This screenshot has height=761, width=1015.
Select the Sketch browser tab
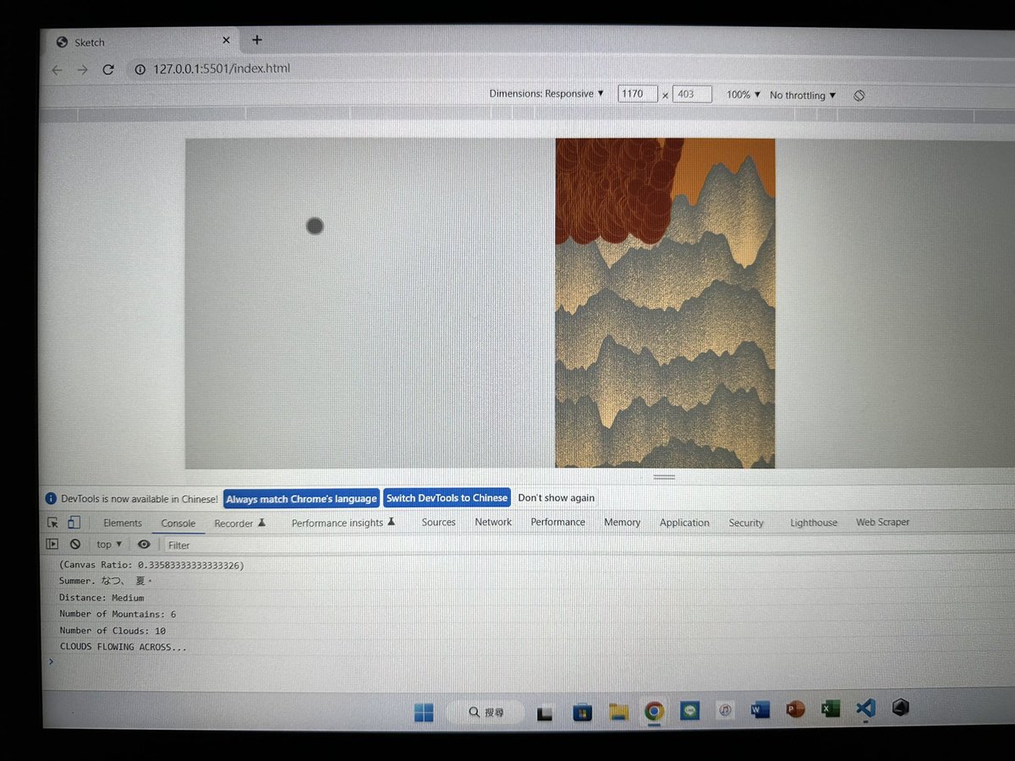(x=140, y=41)
